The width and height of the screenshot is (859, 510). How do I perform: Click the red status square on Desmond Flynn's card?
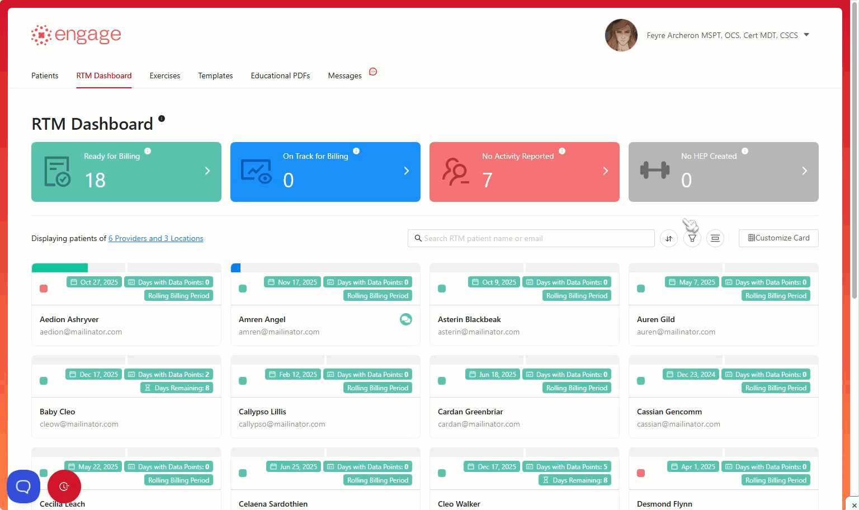pos(641,473)
